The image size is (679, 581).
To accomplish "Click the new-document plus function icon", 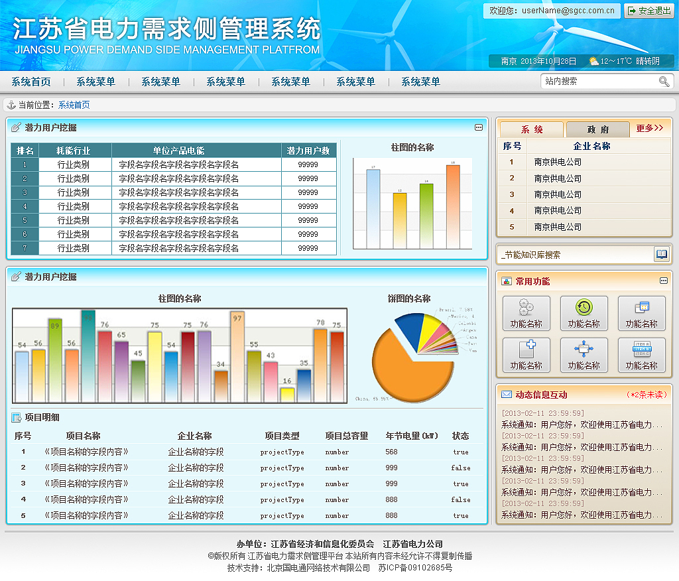I will pos(526,350).
